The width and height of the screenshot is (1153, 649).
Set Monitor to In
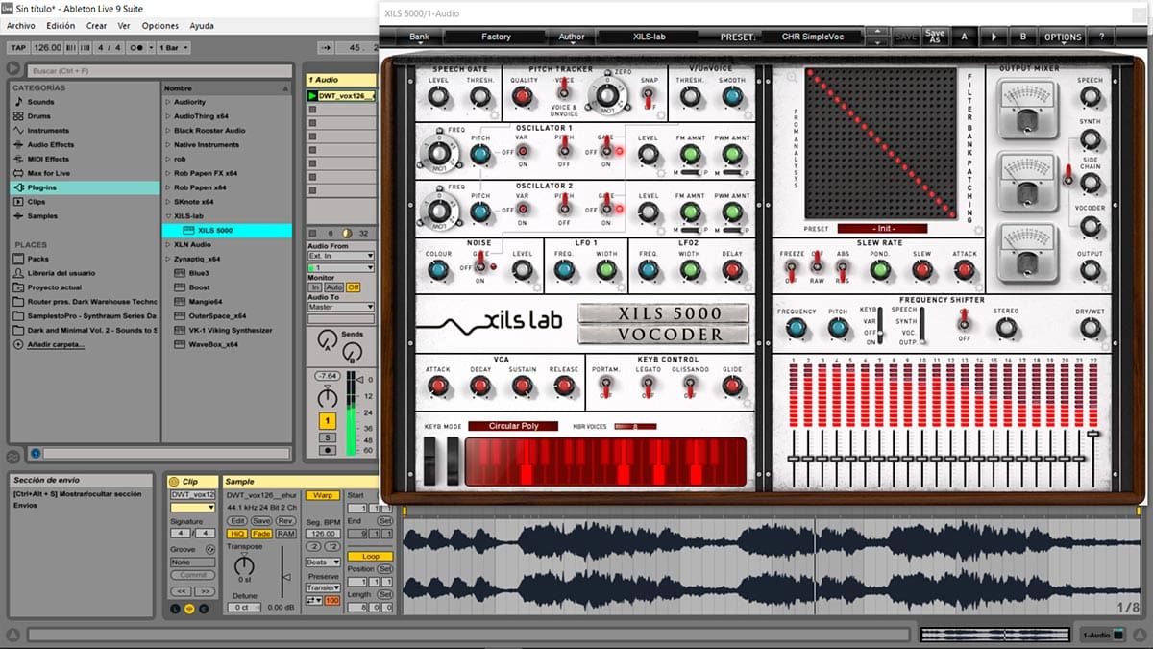point(315,287)
